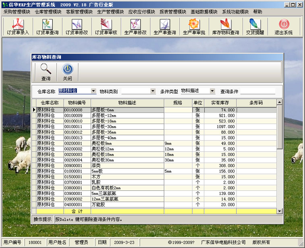
Task: Select cell 00100010
Action: coord(77,121)
